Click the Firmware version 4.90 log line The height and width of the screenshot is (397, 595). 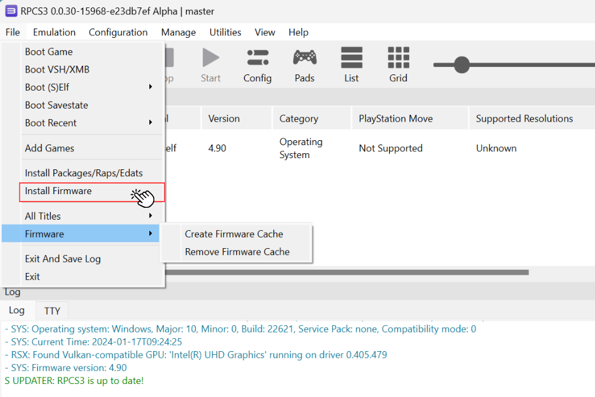point(66,368)
